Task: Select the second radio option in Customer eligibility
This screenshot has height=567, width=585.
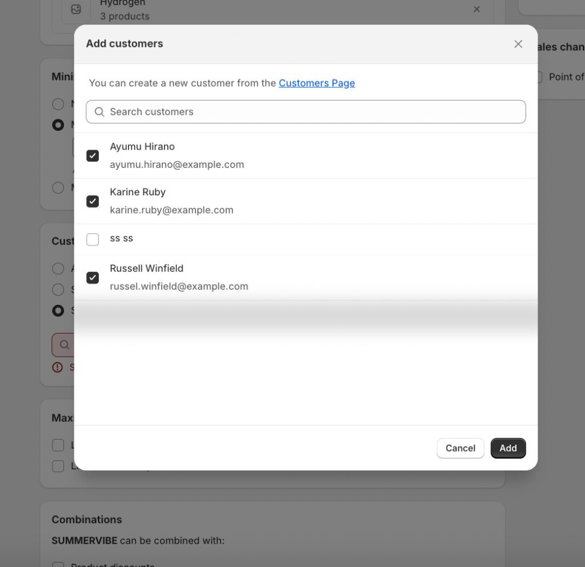Action: 58,289
